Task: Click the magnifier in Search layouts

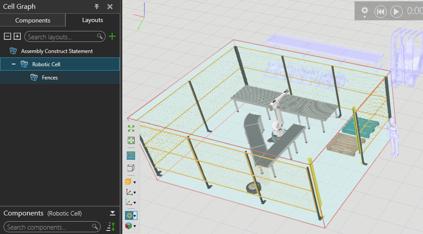Action: point(100,36)
